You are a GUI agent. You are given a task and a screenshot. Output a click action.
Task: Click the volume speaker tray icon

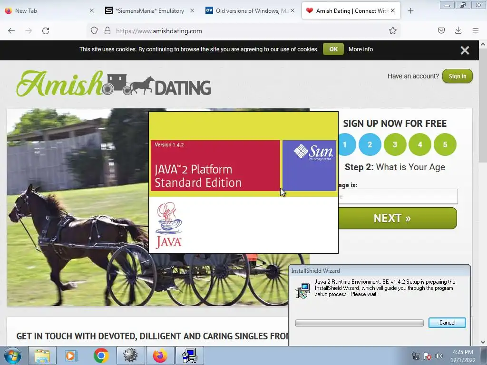[439, 356]
